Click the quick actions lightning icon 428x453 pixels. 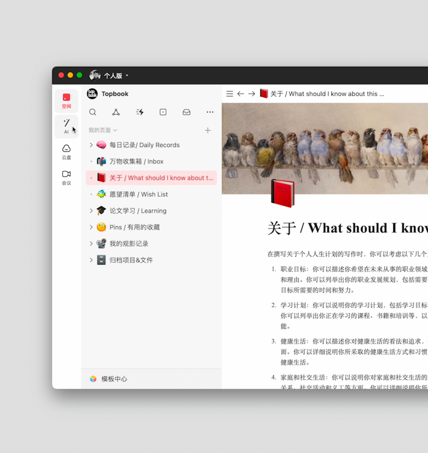pyautogui.click(x=140, y=112)
